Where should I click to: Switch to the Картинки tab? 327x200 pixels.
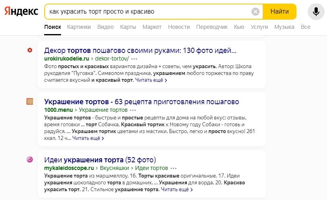[x=79, y=27]
